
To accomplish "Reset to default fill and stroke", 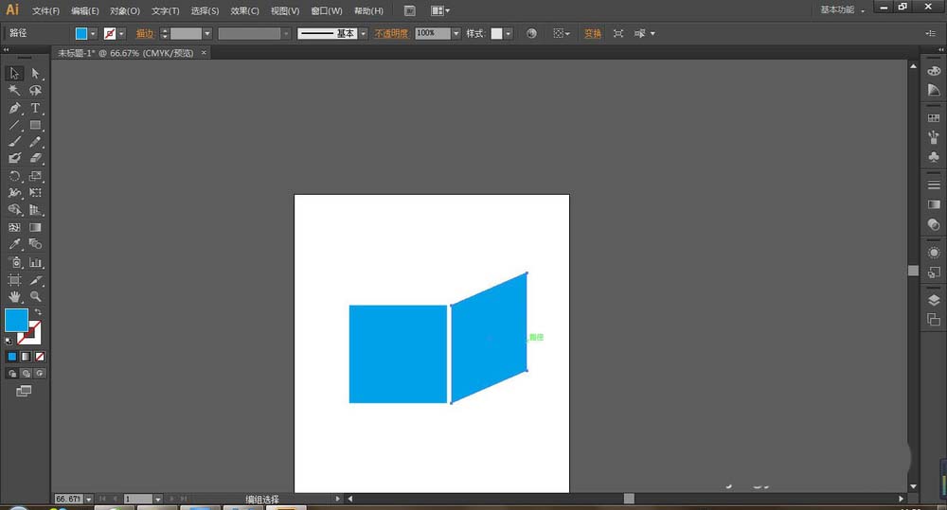I will pyautogui.click(x=9, y=342).
